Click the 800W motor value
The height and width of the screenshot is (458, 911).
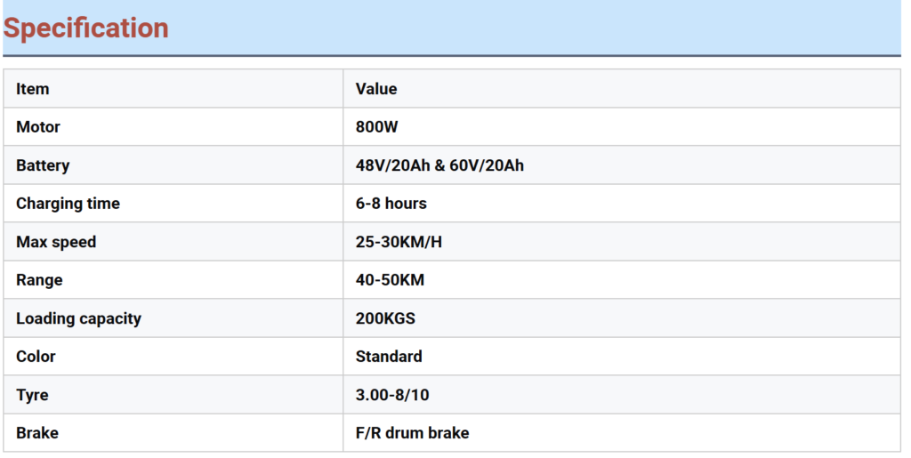[x=377, y=127]
